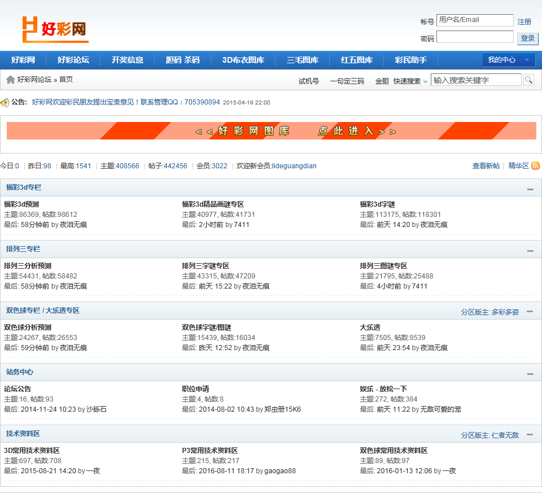Open the P3常用技术资料区 forum
542x493 pixels.
[x=210, y=451]
